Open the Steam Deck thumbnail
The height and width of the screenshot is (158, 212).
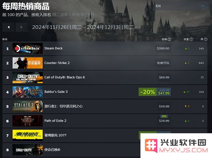coord(27,48)
